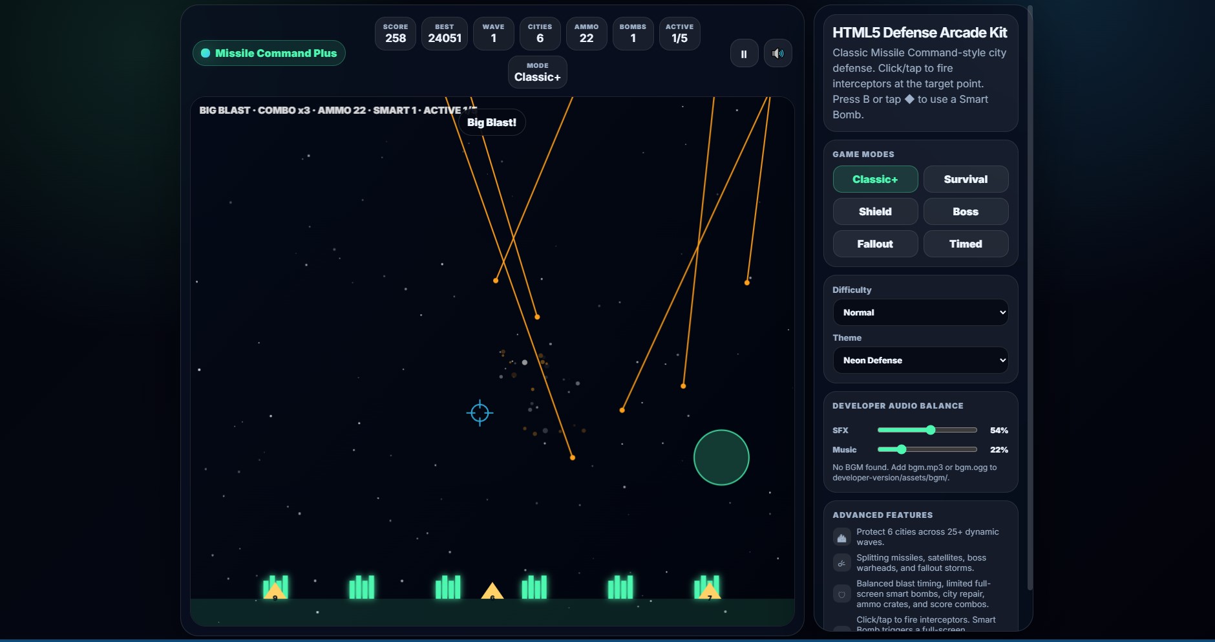Screen dimensions: 1215x642
Task: Mute sound using the speaker icon
Action: 778,54
